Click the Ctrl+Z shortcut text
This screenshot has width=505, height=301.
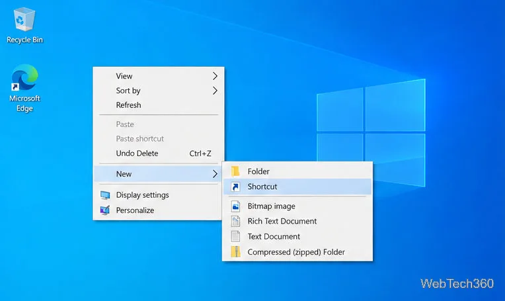(200, 153)
